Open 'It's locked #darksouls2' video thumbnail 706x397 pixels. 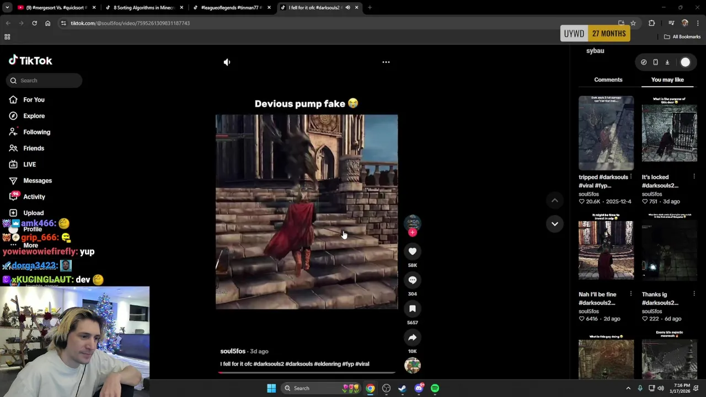pos(669,133)
